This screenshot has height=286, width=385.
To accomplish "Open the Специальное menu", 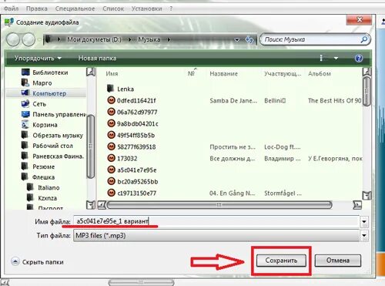I will (x=75, y=8).
